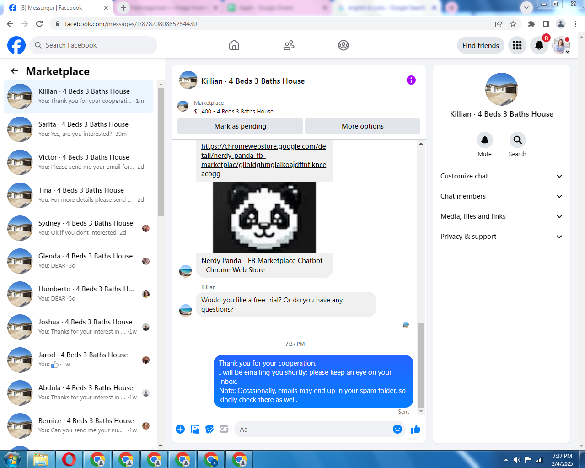
Task: Search in conversation magnifier icon
Action: pyautogui.click(x=517, y=140)
